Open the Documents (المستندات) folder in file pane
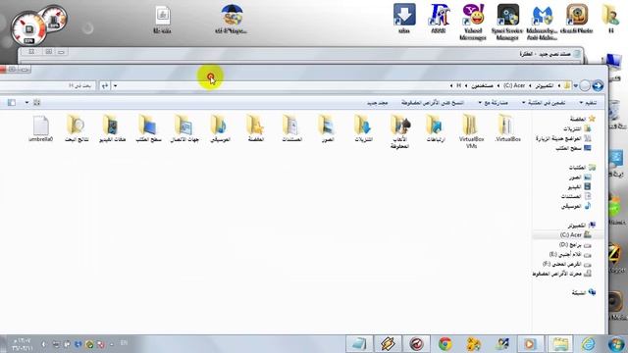This screenshot has height=353, width=628. click(x=291, y=128)
